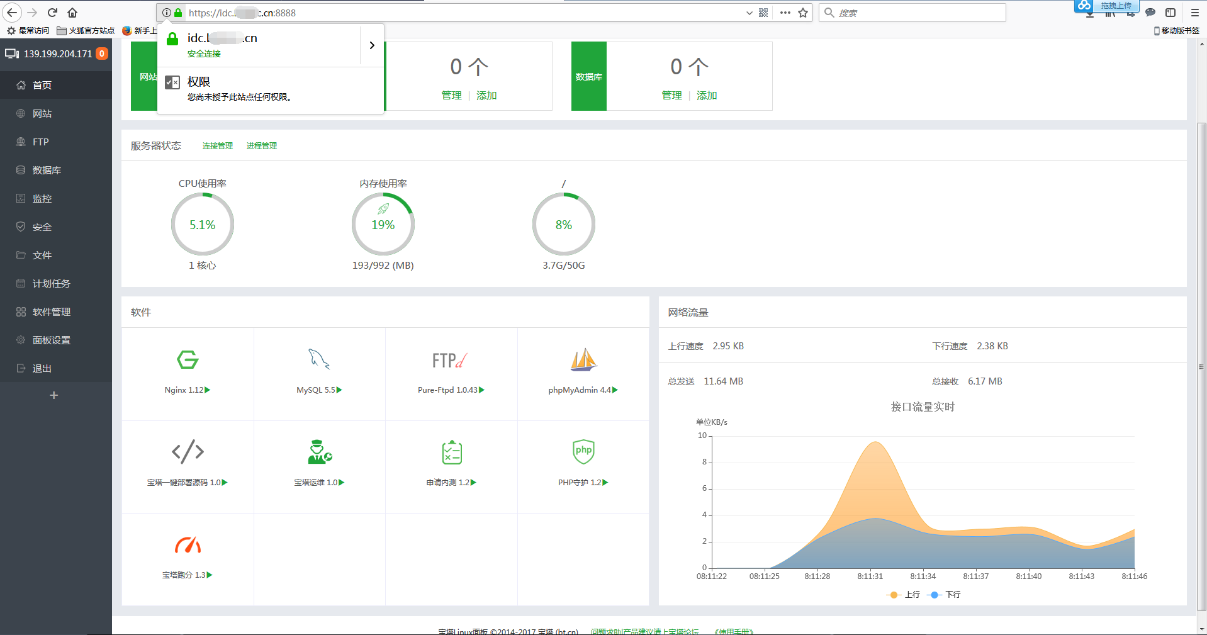Expand connection details arrow in site popup
The image size is (1207, 635).
tap(372, 45)
